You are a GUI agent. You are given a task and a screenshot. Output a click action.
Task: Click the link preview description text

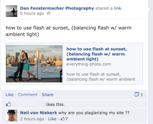point(101,77)
